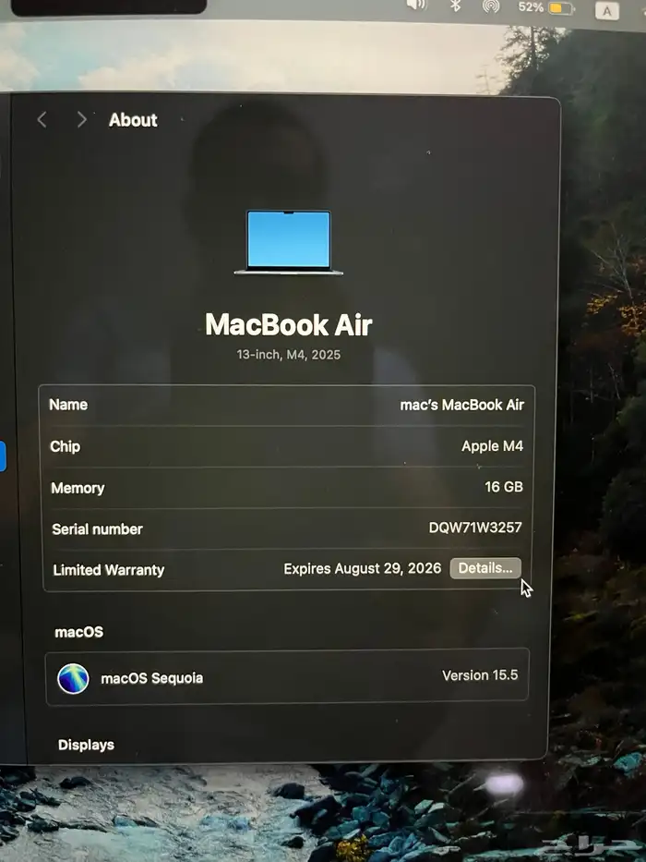Open warranty Details... button
Screen dimensions: 646x862
[x=485, y=568]
